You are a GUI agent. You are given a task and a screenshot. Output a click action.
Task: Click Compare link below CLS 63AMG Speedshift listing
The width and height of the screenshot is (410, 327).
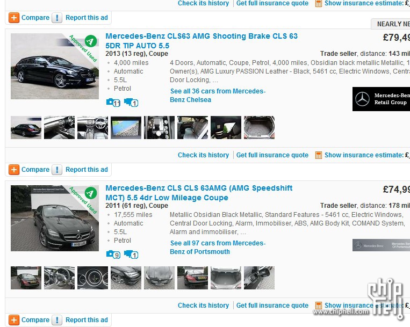point(35,320)
